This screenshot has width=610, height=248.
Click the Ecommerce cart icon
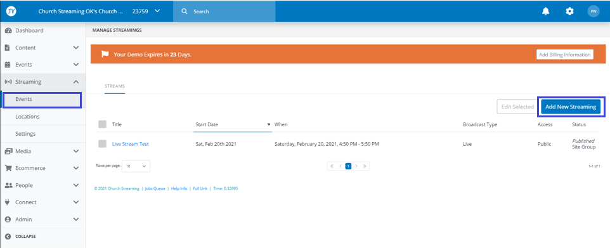pyautogui.click(x=8, y=168)
